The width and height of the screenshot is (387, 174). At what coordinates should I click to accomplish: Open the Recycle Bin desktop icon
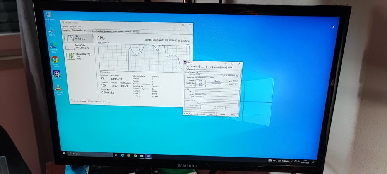(x=49, y=15)
